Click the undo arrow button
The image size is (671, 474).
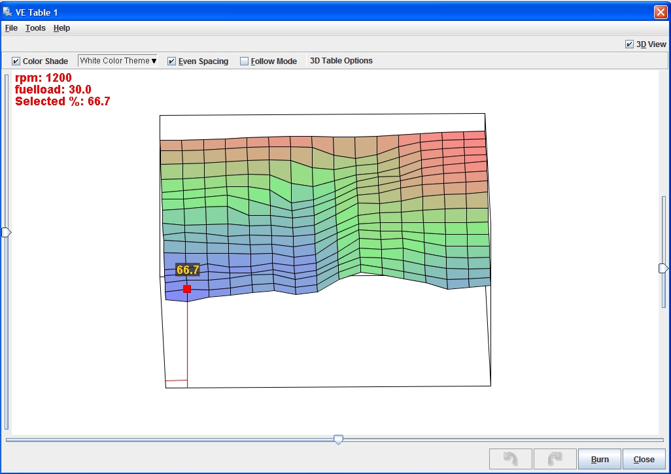[x=511, y=459]
